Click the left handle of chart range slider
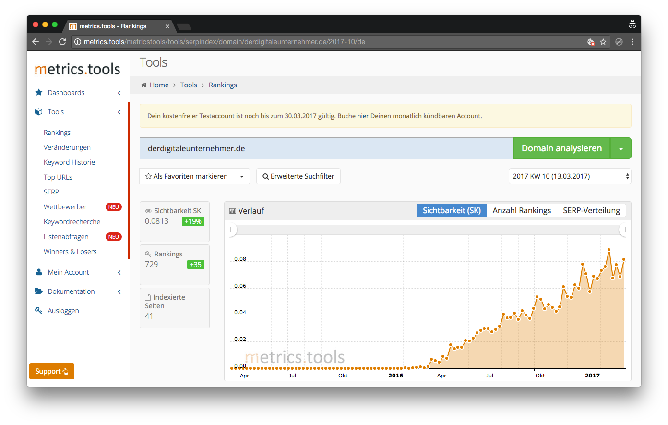Viewport: 668px width, 425px height. [233, 230]
